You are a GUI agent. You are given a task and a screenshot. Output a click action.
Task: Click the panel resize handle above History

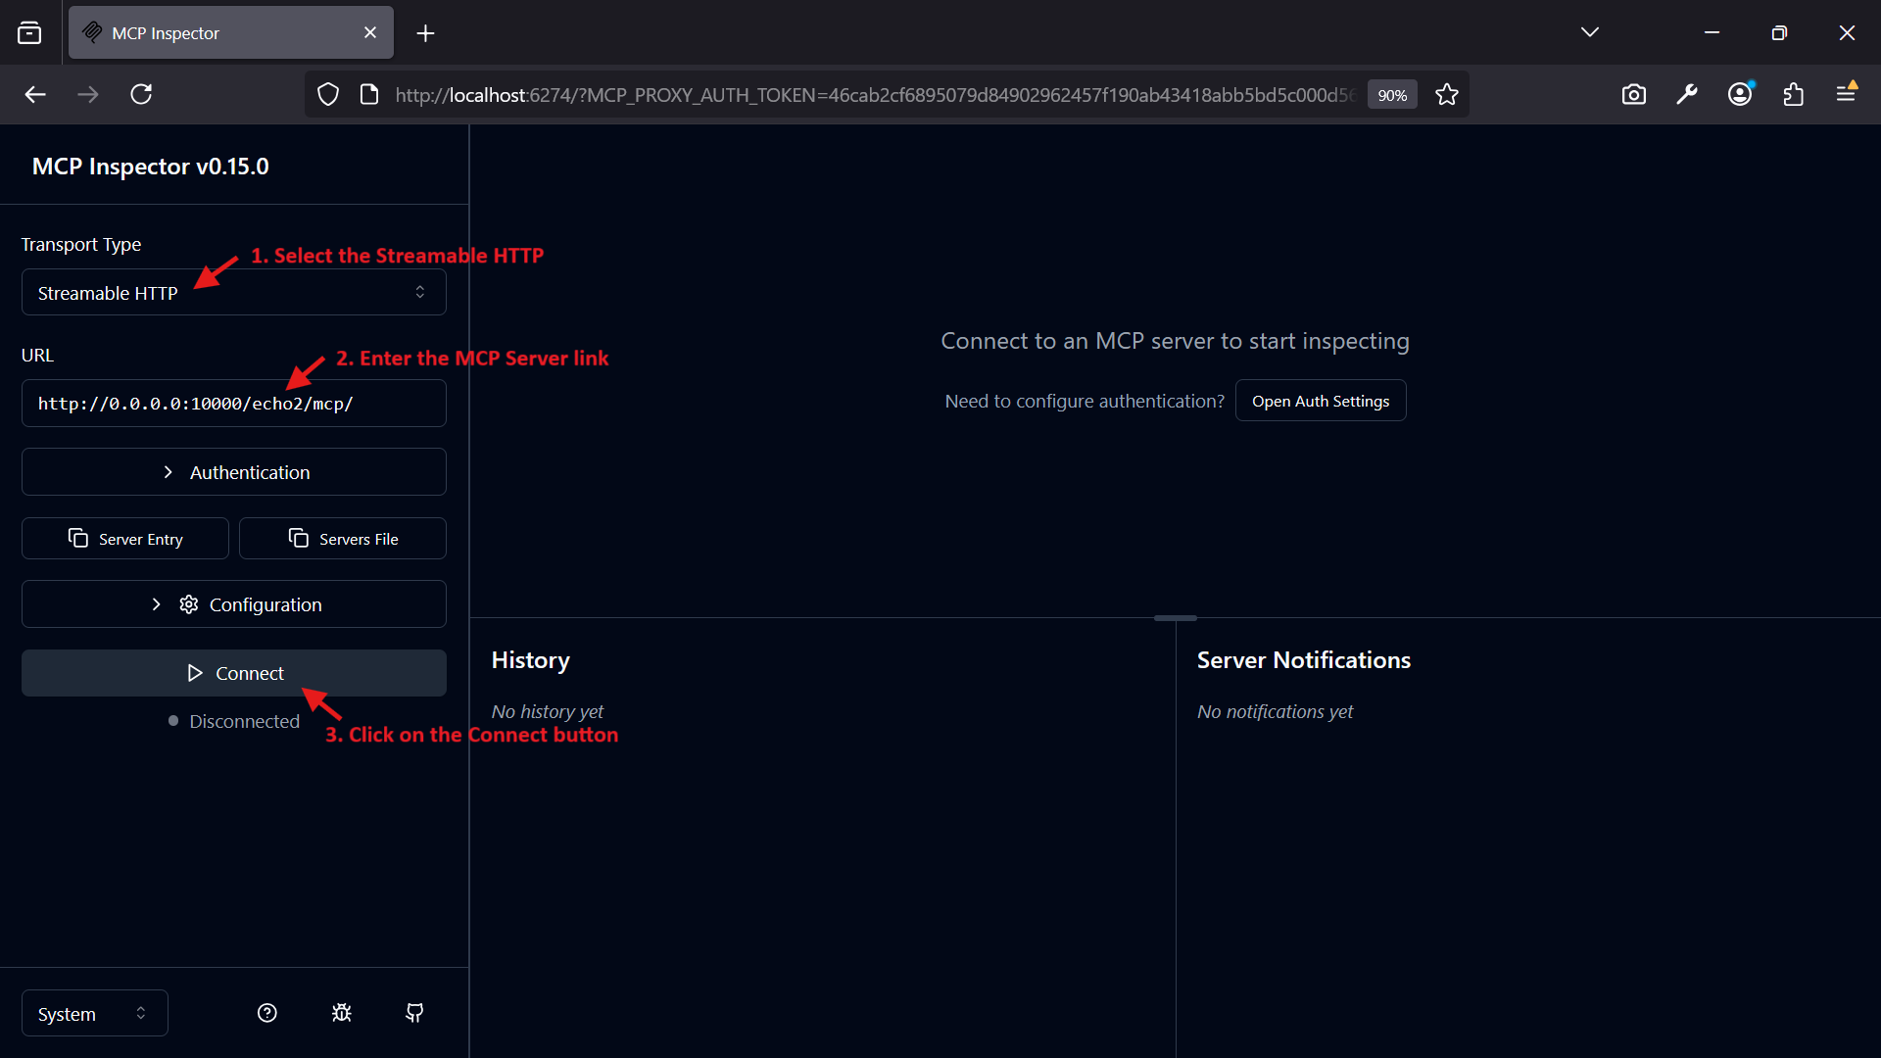(1175, 618)
